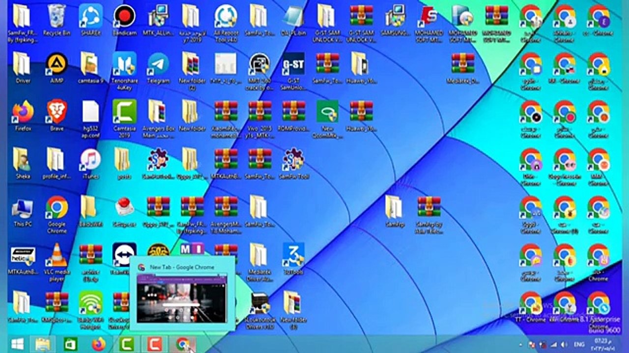Select the Camtasia 2019 desktop shortcut
This screenshot has width=629, height=353.
124,119
